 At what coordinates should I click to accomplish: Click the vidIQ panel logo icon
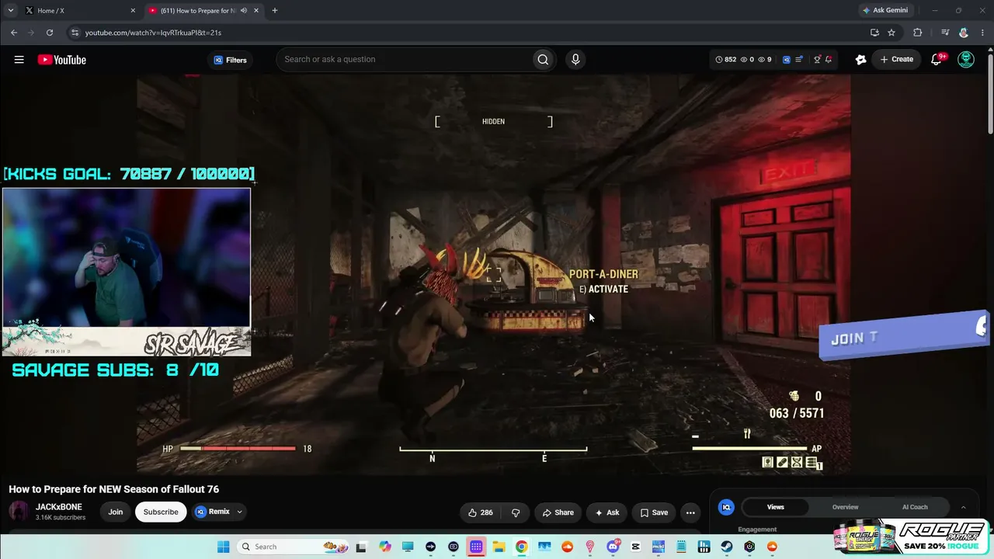tap(727, 507)
